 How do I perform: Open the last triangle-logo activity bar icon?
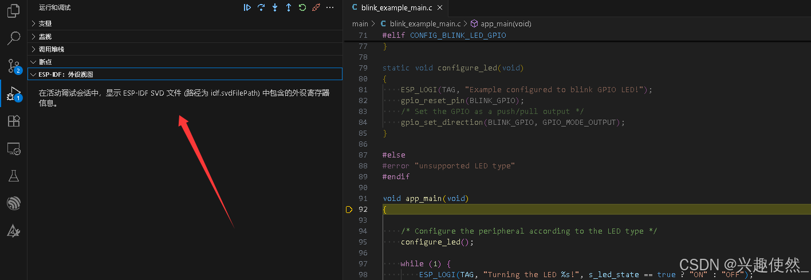click(x=14, y=231)
